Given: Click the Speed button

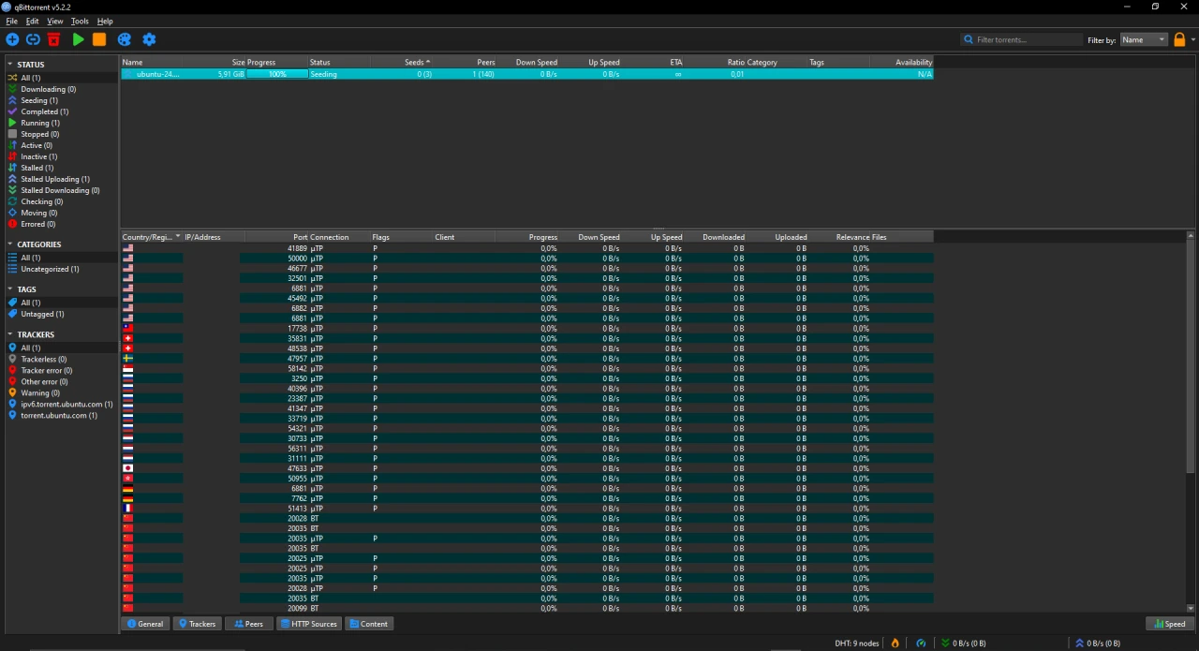Looking at the screenshot, I should 1169,624.
